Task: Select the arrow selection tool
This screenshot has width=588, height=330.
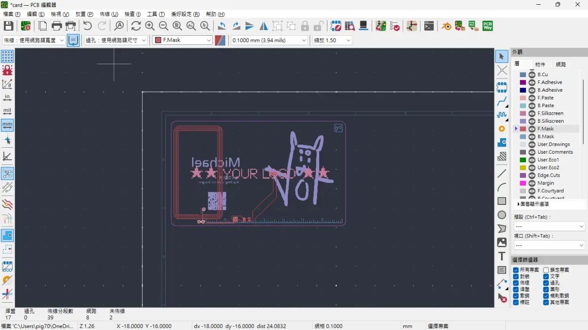Action: point(502,56)
